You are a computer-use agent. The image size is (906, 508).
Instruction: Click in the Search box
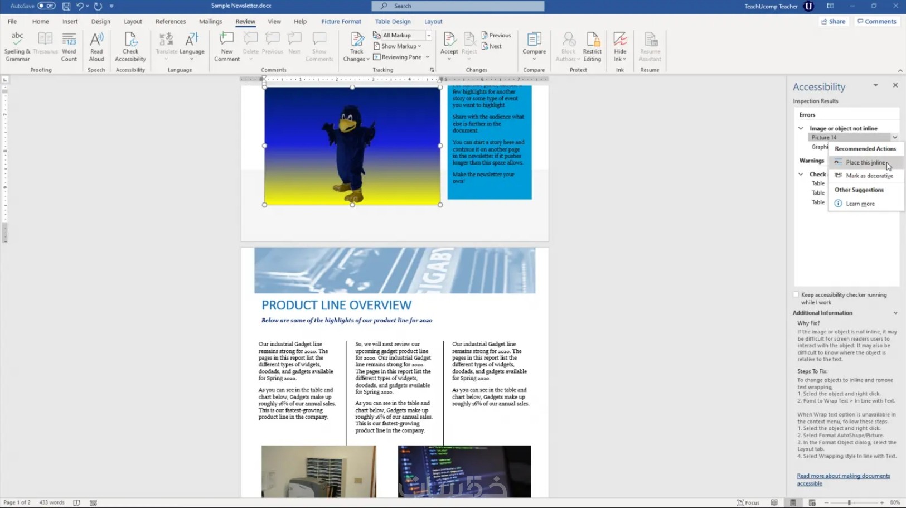(458, 6)
